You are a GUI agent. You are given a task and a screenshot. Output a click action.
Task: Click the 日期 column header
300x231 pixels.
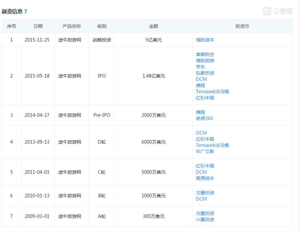tap(38, 26)
